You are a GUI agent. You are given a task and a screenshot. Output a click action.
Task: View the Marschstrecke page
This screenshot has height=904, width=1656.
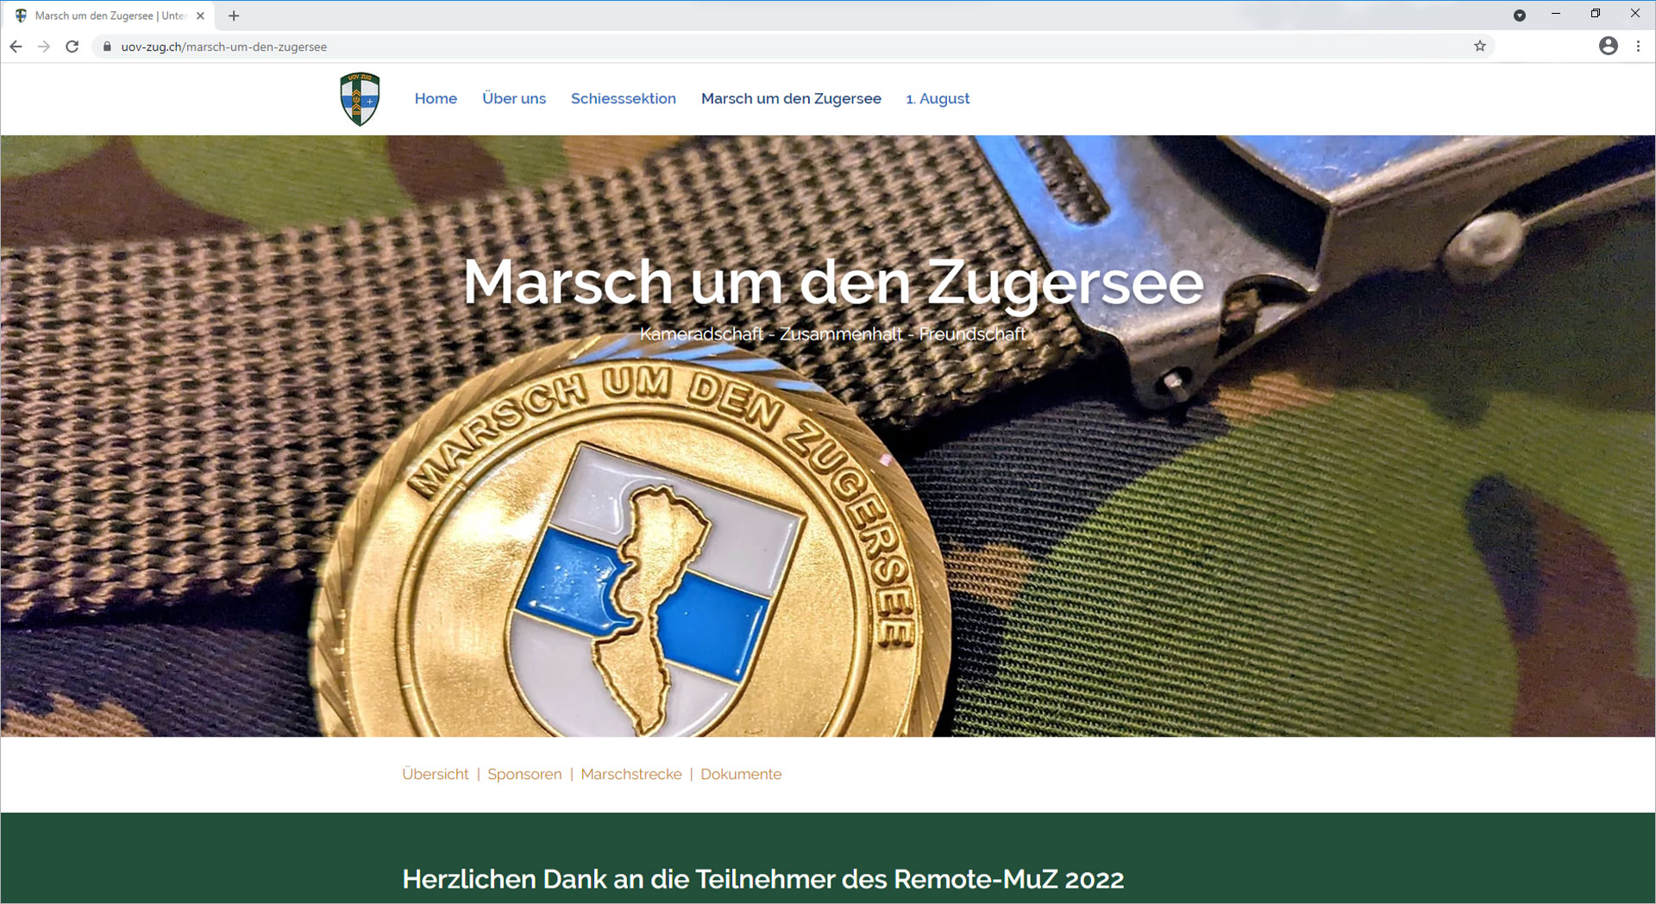630,774
